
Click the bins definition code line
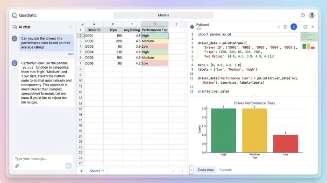click(220, 65)
